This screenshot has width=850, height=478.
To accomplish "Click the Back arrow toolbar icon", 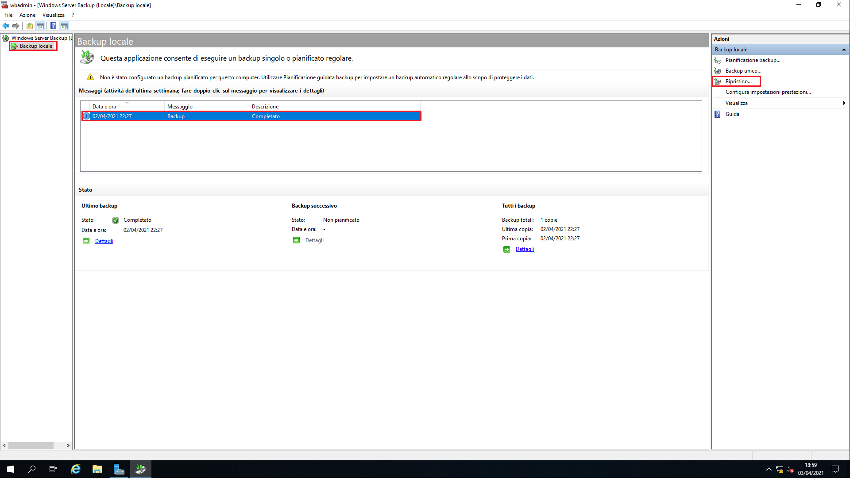I will tap(6, 26).
